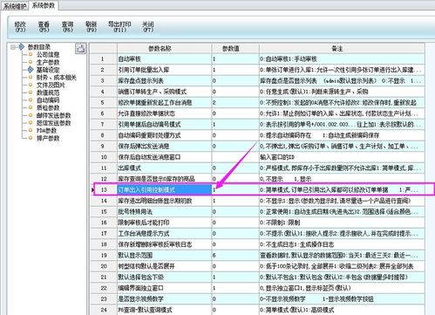The height and width of the screenshot is (315, 435).
Task: Select 短信发送参数 in the parameter tree
Action: click(53, 123)
